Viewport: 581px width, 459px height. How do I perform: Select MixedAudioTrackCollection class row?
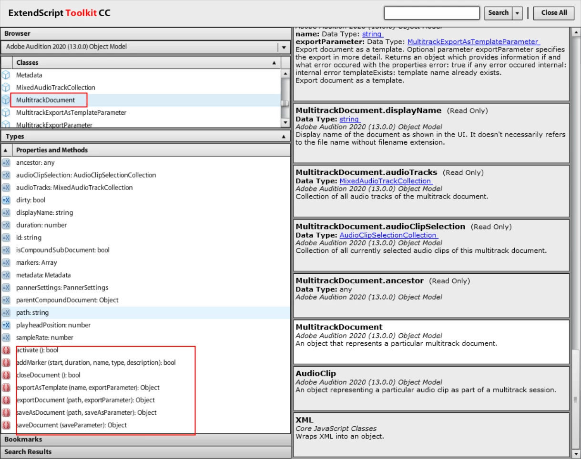tap(141, 88)
